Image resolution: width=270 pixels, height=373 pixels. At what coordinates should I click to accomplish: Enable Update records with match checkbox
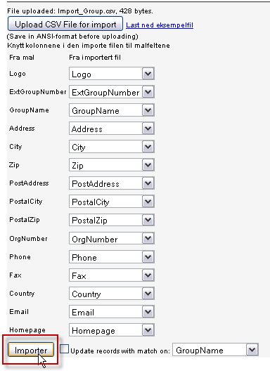(64, 349)
